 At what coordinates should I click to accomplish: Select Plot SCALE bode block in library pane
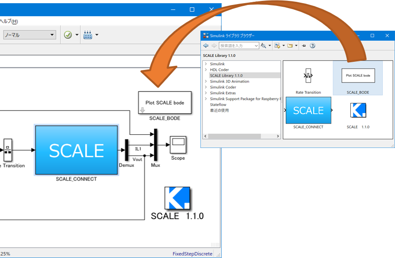tap(358, 75)
